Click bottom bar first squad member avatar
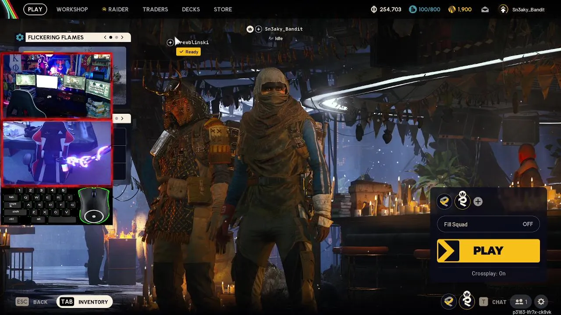The width and height of the screenshot is (561, 315). click(449, 301)
